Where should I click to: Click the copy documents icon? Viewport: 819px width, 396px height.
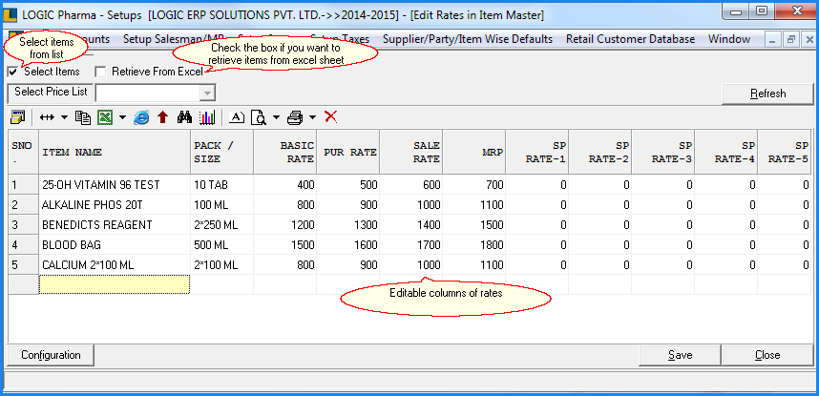point(82,117)
